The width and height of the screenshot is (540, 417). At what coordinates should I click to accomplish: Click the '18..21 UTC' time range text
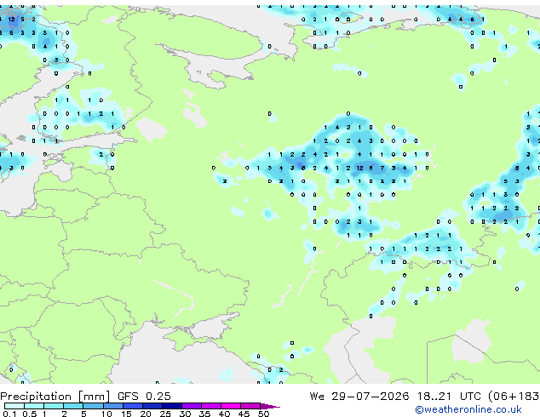(x=448, y=397)
